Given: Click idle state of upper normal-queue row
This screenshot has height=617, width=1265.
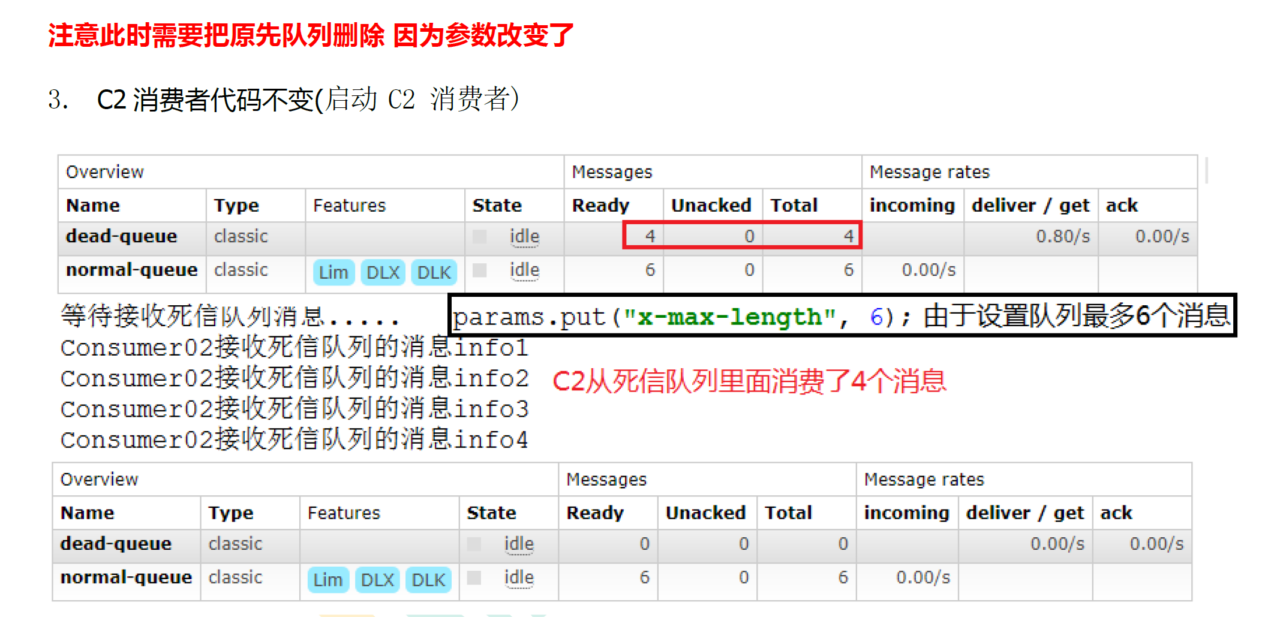Looking at the screenshot, I should tap(525, 270).
